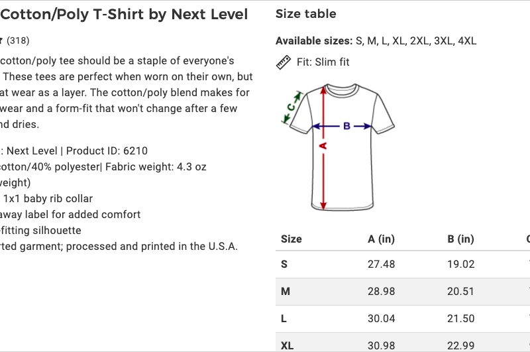530x352 pixels.
Task: Click the Fit: Slim fit text
Action: click(323, 62)
